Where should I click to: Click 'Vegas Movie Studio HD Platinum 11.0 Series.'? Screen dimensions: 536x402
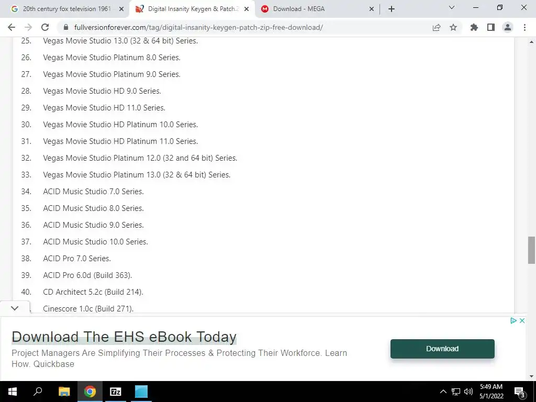[120, 141]
